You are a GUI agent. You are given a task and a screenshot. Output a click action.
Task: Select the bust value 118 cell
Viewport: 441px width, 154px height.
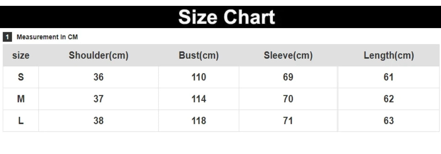(199, 121)
